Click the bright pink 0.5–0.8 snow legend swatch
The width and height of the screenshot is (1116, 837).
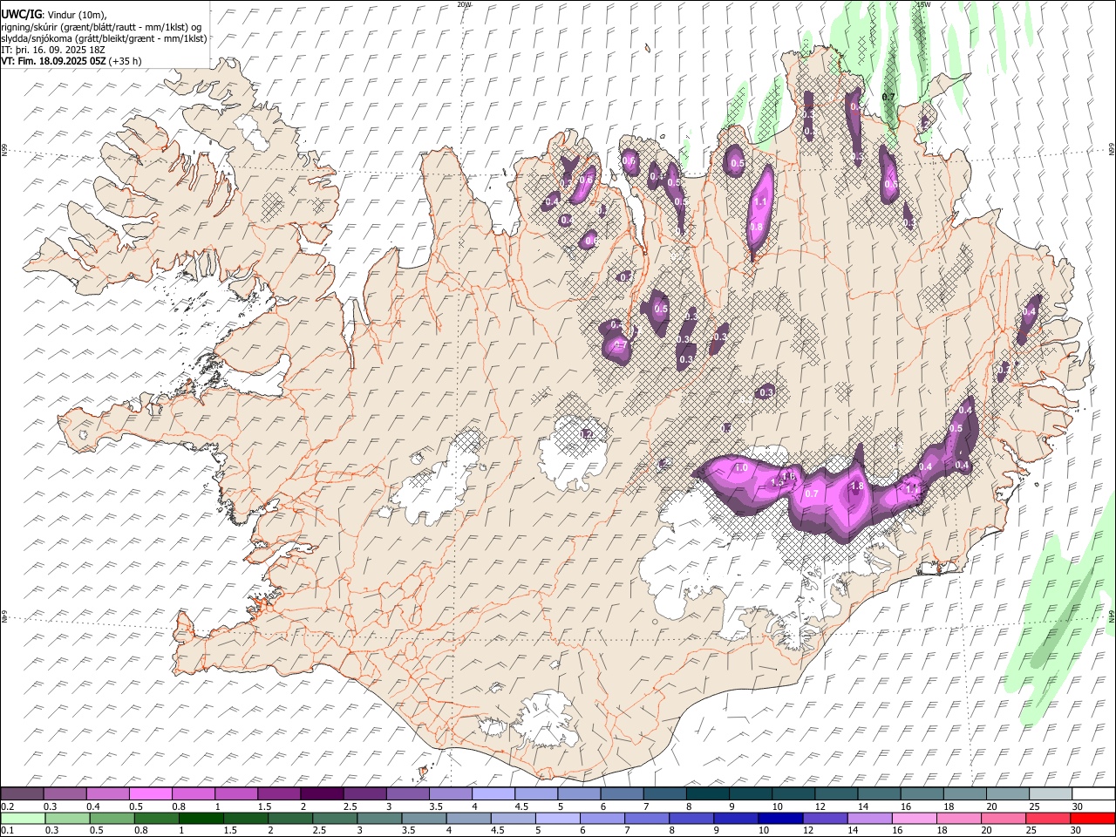tap(151, 794)
